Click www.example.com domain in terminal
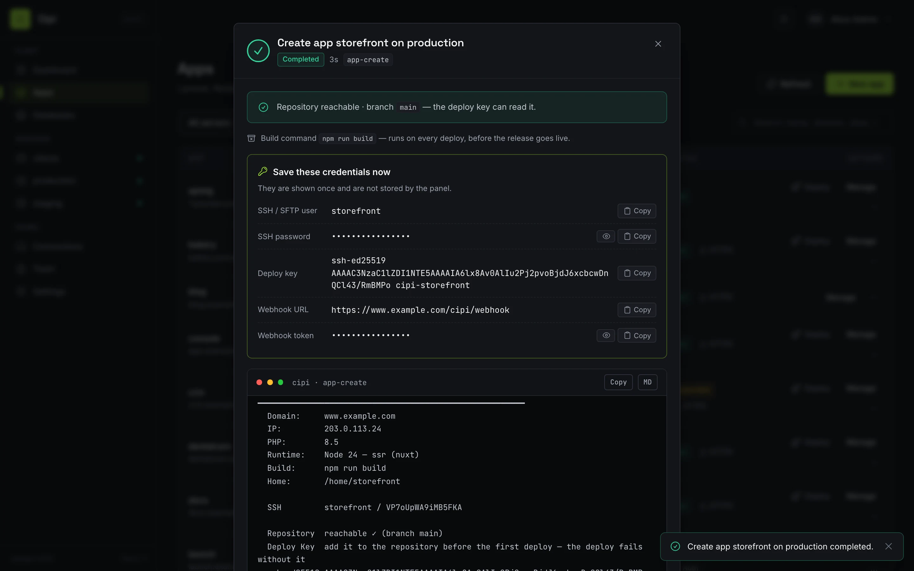 click(360, 416)
